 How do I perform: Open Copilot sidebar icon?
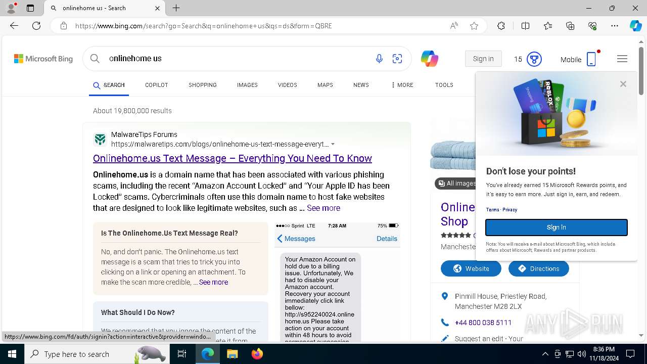(x=635, y=26)
